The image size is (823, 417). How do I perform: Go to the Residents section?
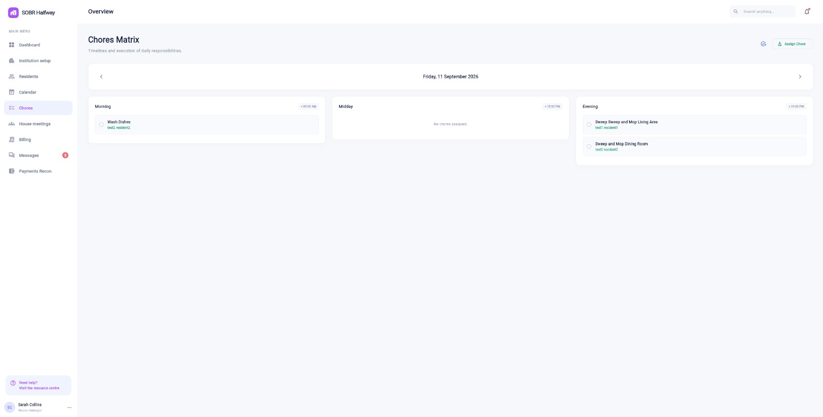point(38,77)
